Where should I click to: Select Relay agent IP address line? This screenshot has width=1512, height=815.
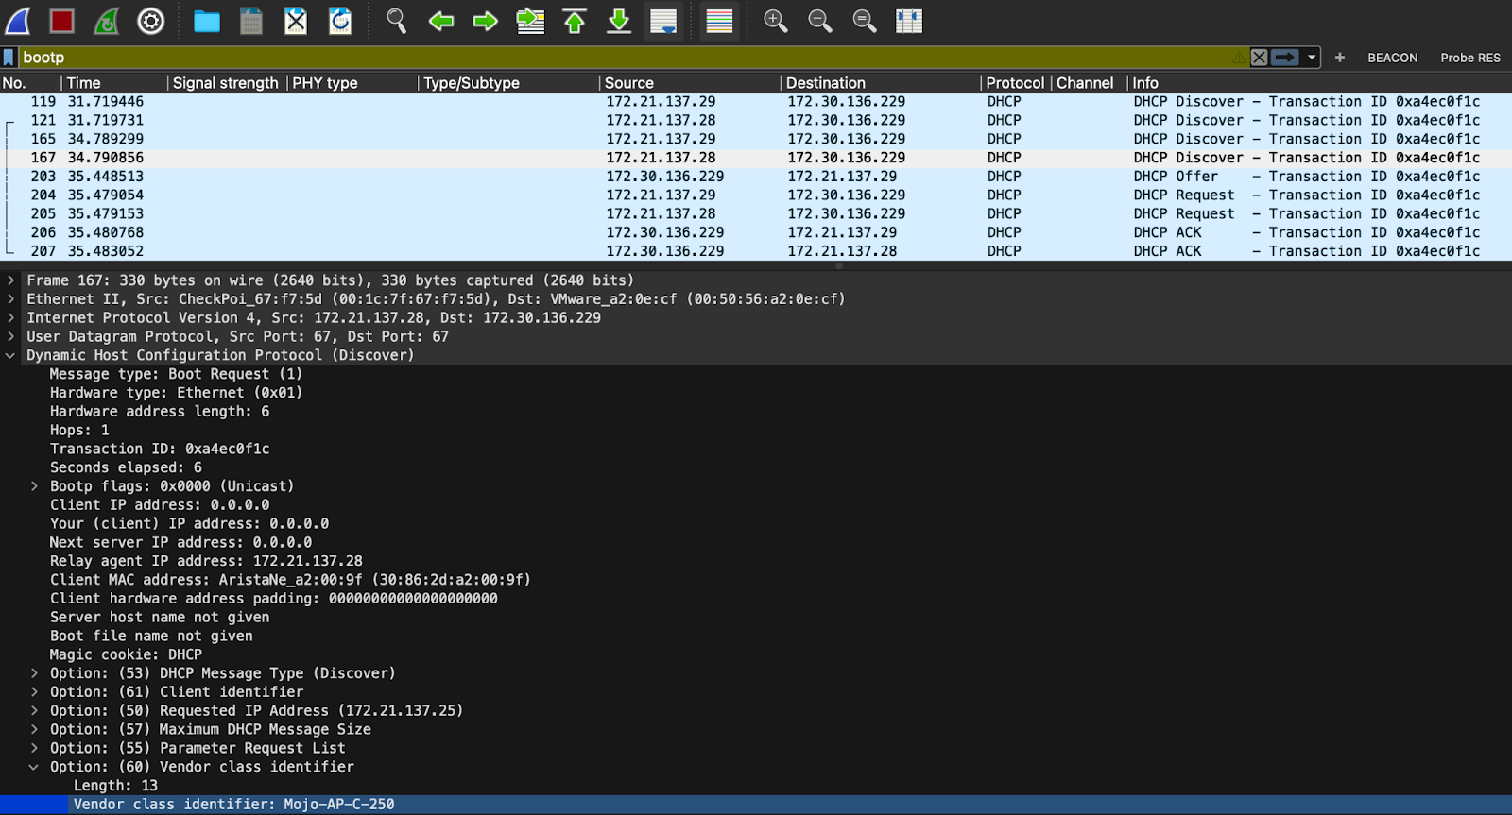(206, 561)
